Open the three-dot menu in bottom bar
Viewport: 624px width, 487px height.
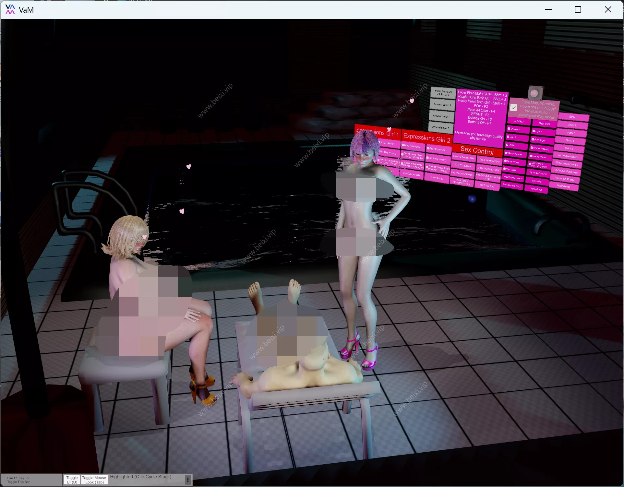[187, 480]
